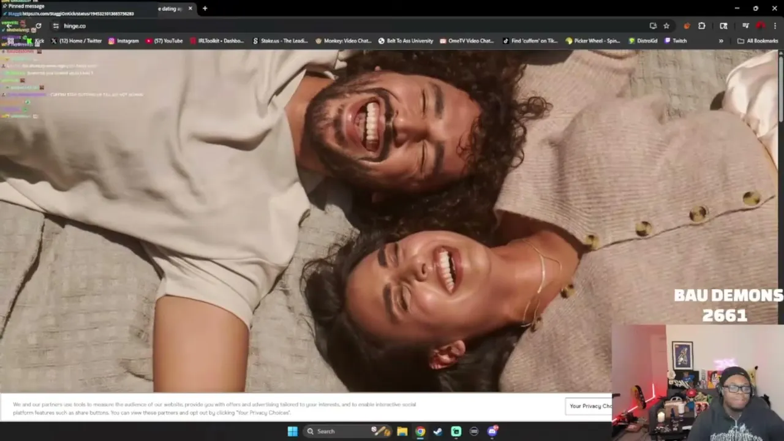Screen dimensions: 784x441
Task: Open the DistroKid bookmark
Action: (x=643, y=41)
